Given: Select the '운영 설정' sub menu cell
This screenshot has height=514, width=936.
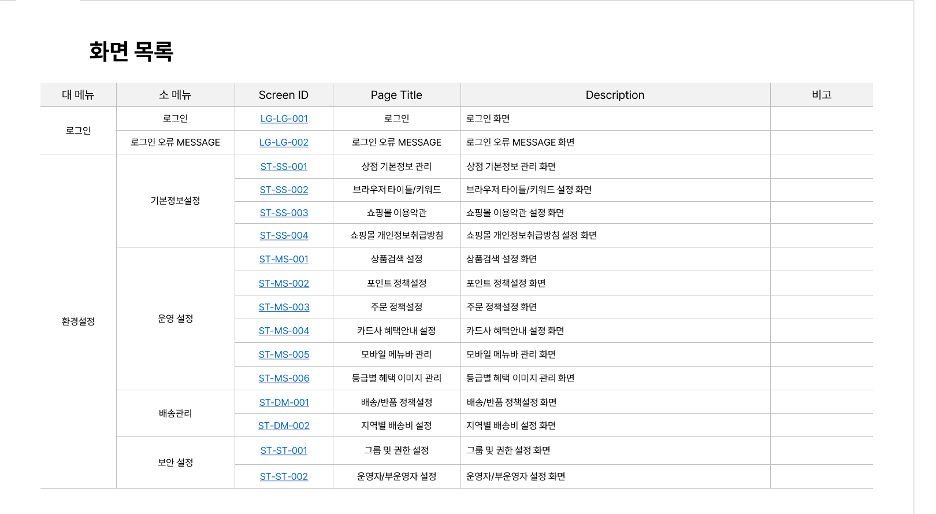Looking at the screenshot, I should (x=175, y=319).
